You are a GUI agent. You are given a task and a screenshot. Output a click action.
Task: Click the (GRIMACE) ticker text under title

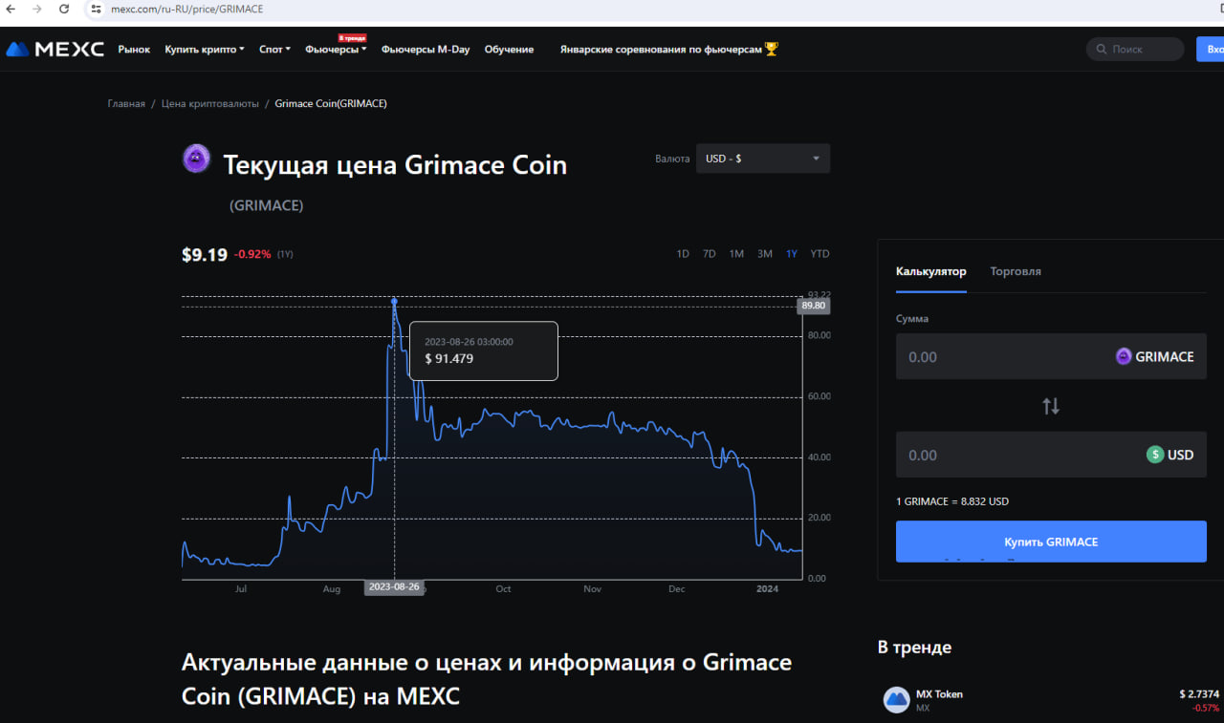pos(267,205)
